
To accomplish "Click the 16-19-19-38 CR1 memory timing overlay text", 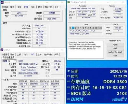I will click(110, 88).
